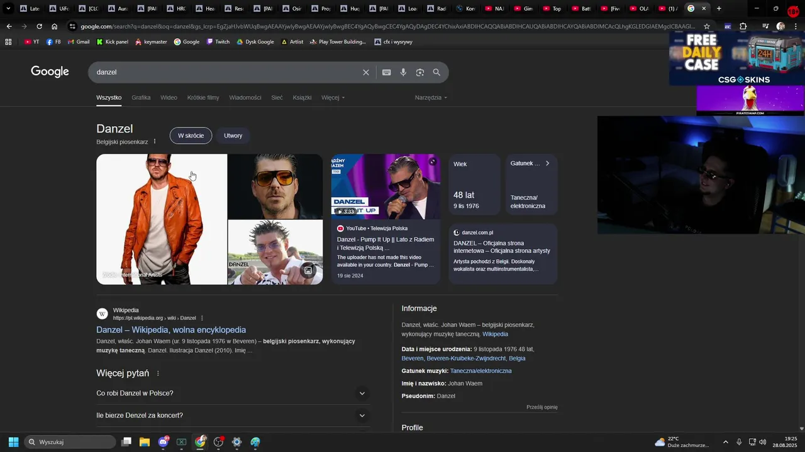Open the image gallery icon on photos
The width and height of the screenshot is (805, 452).
pos(308,270)
